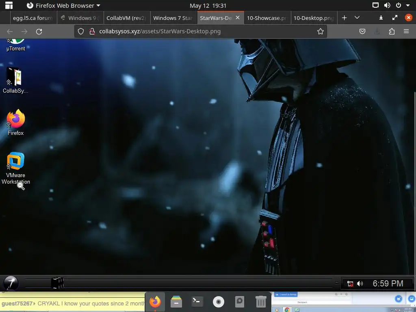Go back to the previous page
The image size is (416, 312).
pyautogui.click(x=10, y=32)
